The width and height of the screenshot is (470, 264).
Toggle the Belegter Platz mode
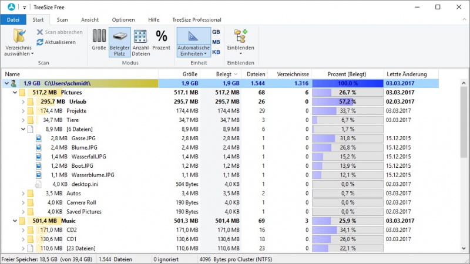point(119,42)
